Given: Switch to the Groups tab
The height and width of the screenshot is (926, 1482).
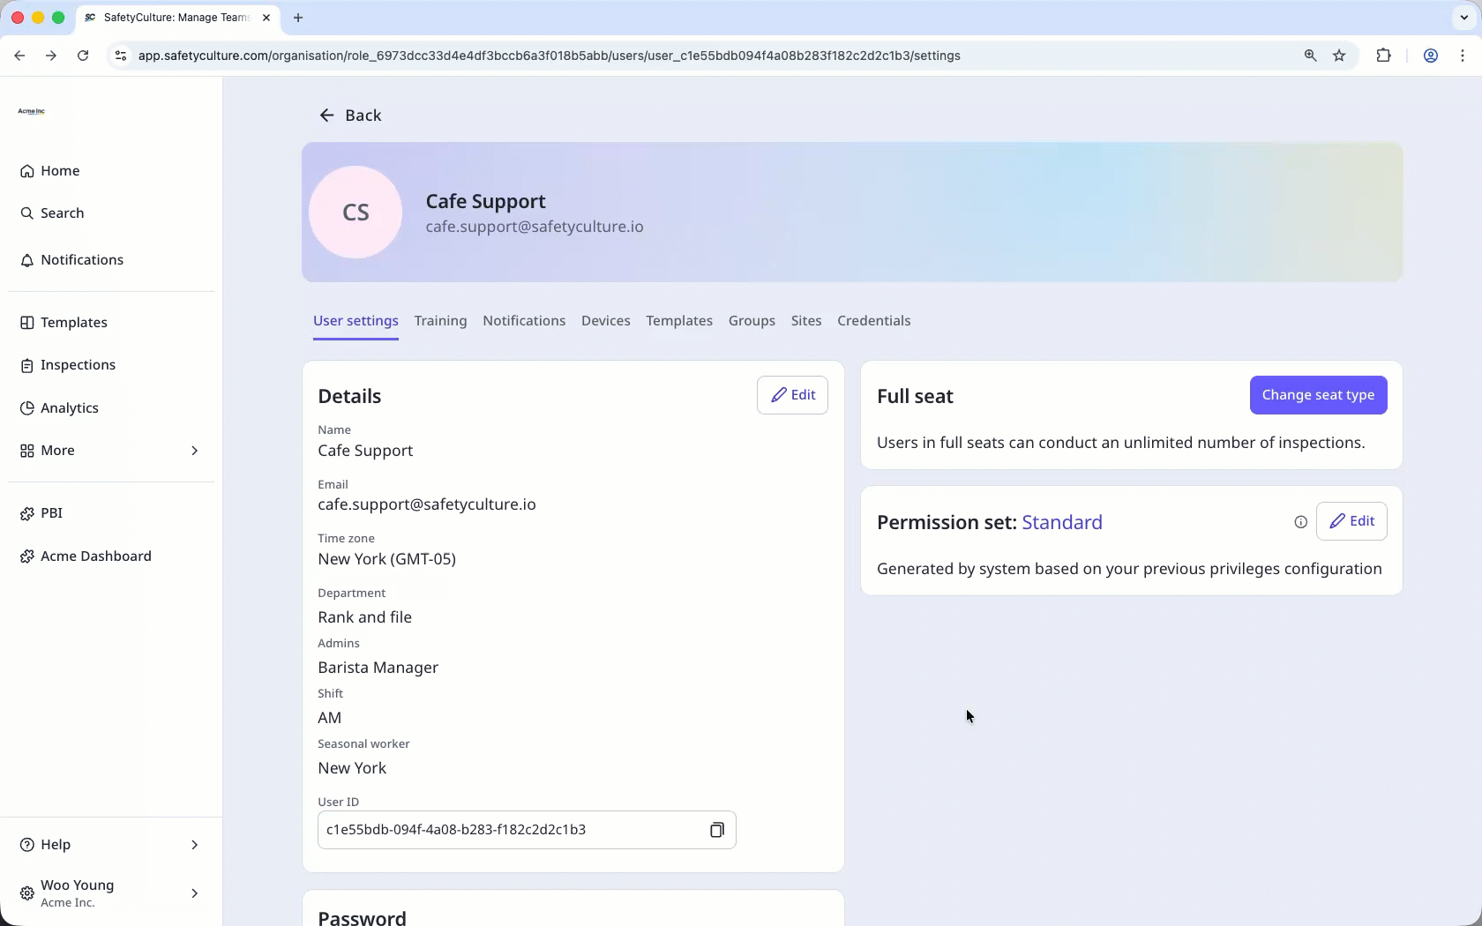Looking at the screenshot, I should (752, 321).
